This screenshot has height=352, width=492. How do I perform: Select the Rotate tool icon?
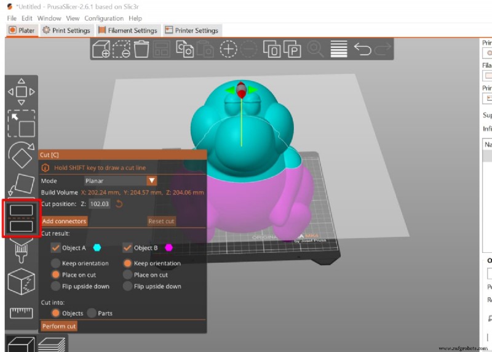[22, 155]
